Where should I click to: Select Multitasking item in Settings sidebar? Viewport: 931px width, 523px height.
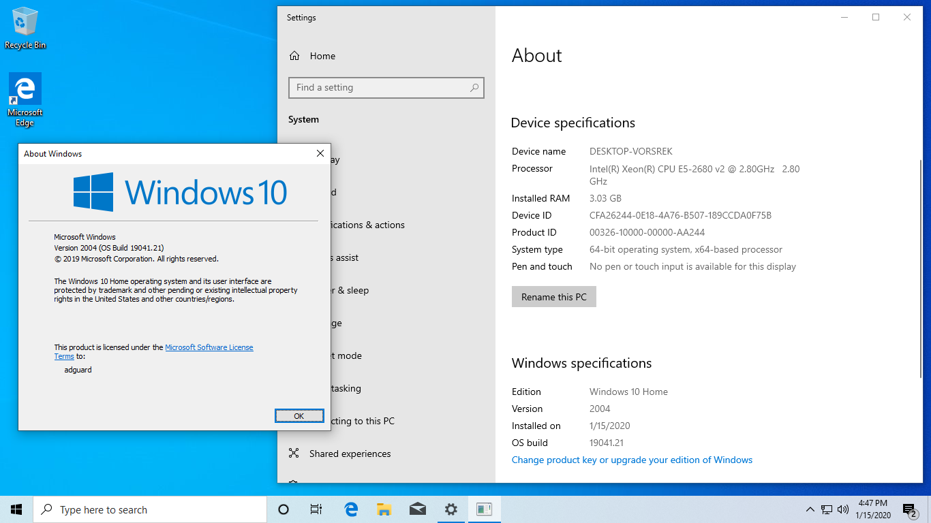[x=346, y=388]
